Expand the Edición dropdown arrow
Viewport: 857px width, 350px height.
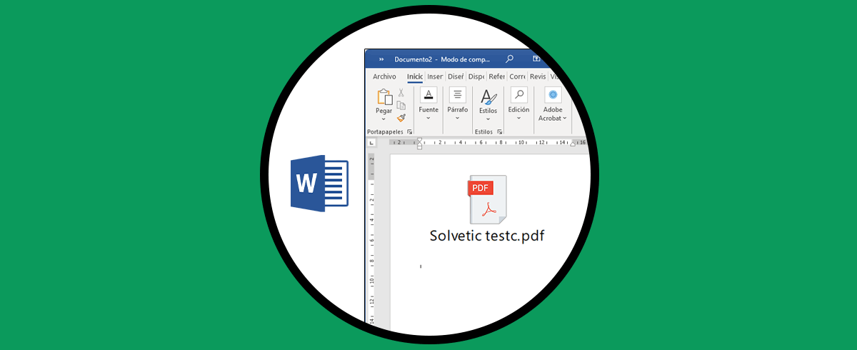click(x=518, y=119)
